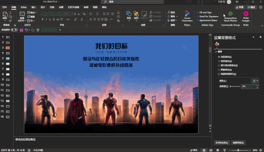Click Apply to All button

[x=222, y=143]
